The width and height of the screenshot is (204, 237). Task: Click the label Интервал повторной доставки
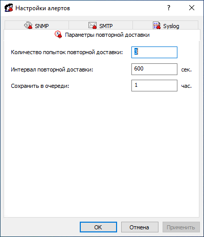(52, 69)
